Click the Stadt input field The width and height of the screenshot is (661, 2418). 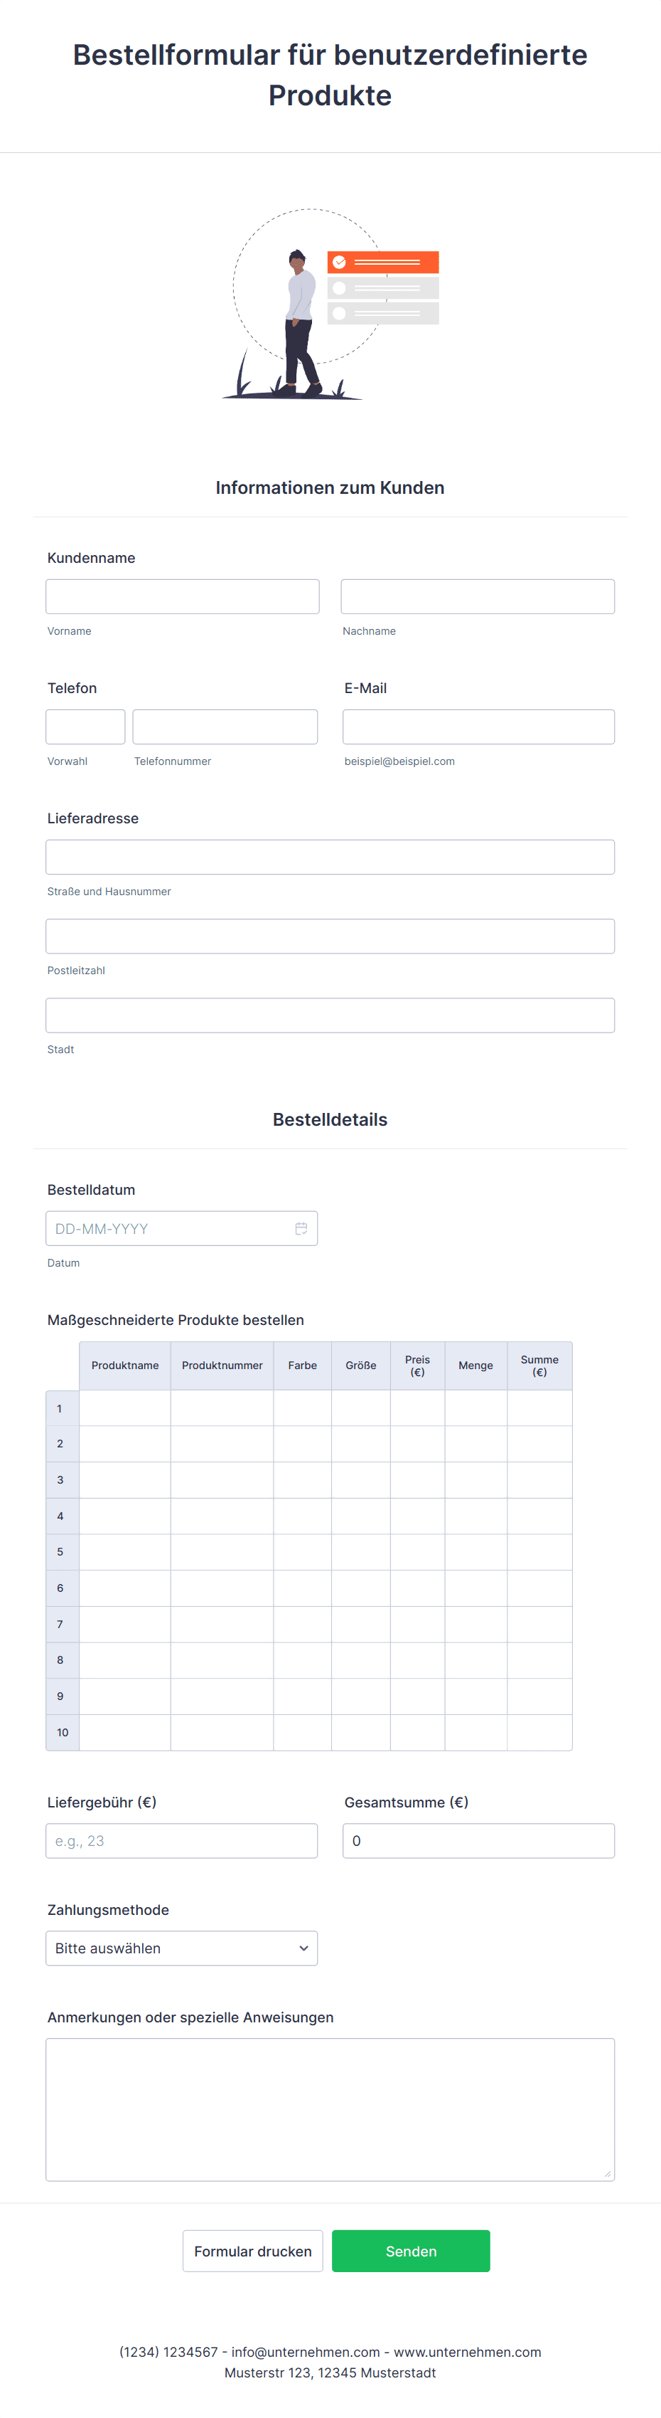[x=330, y=1014]
